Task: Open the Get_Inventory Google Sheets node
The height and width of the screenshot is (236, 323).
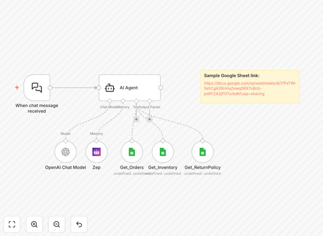Action: (163, 152)
